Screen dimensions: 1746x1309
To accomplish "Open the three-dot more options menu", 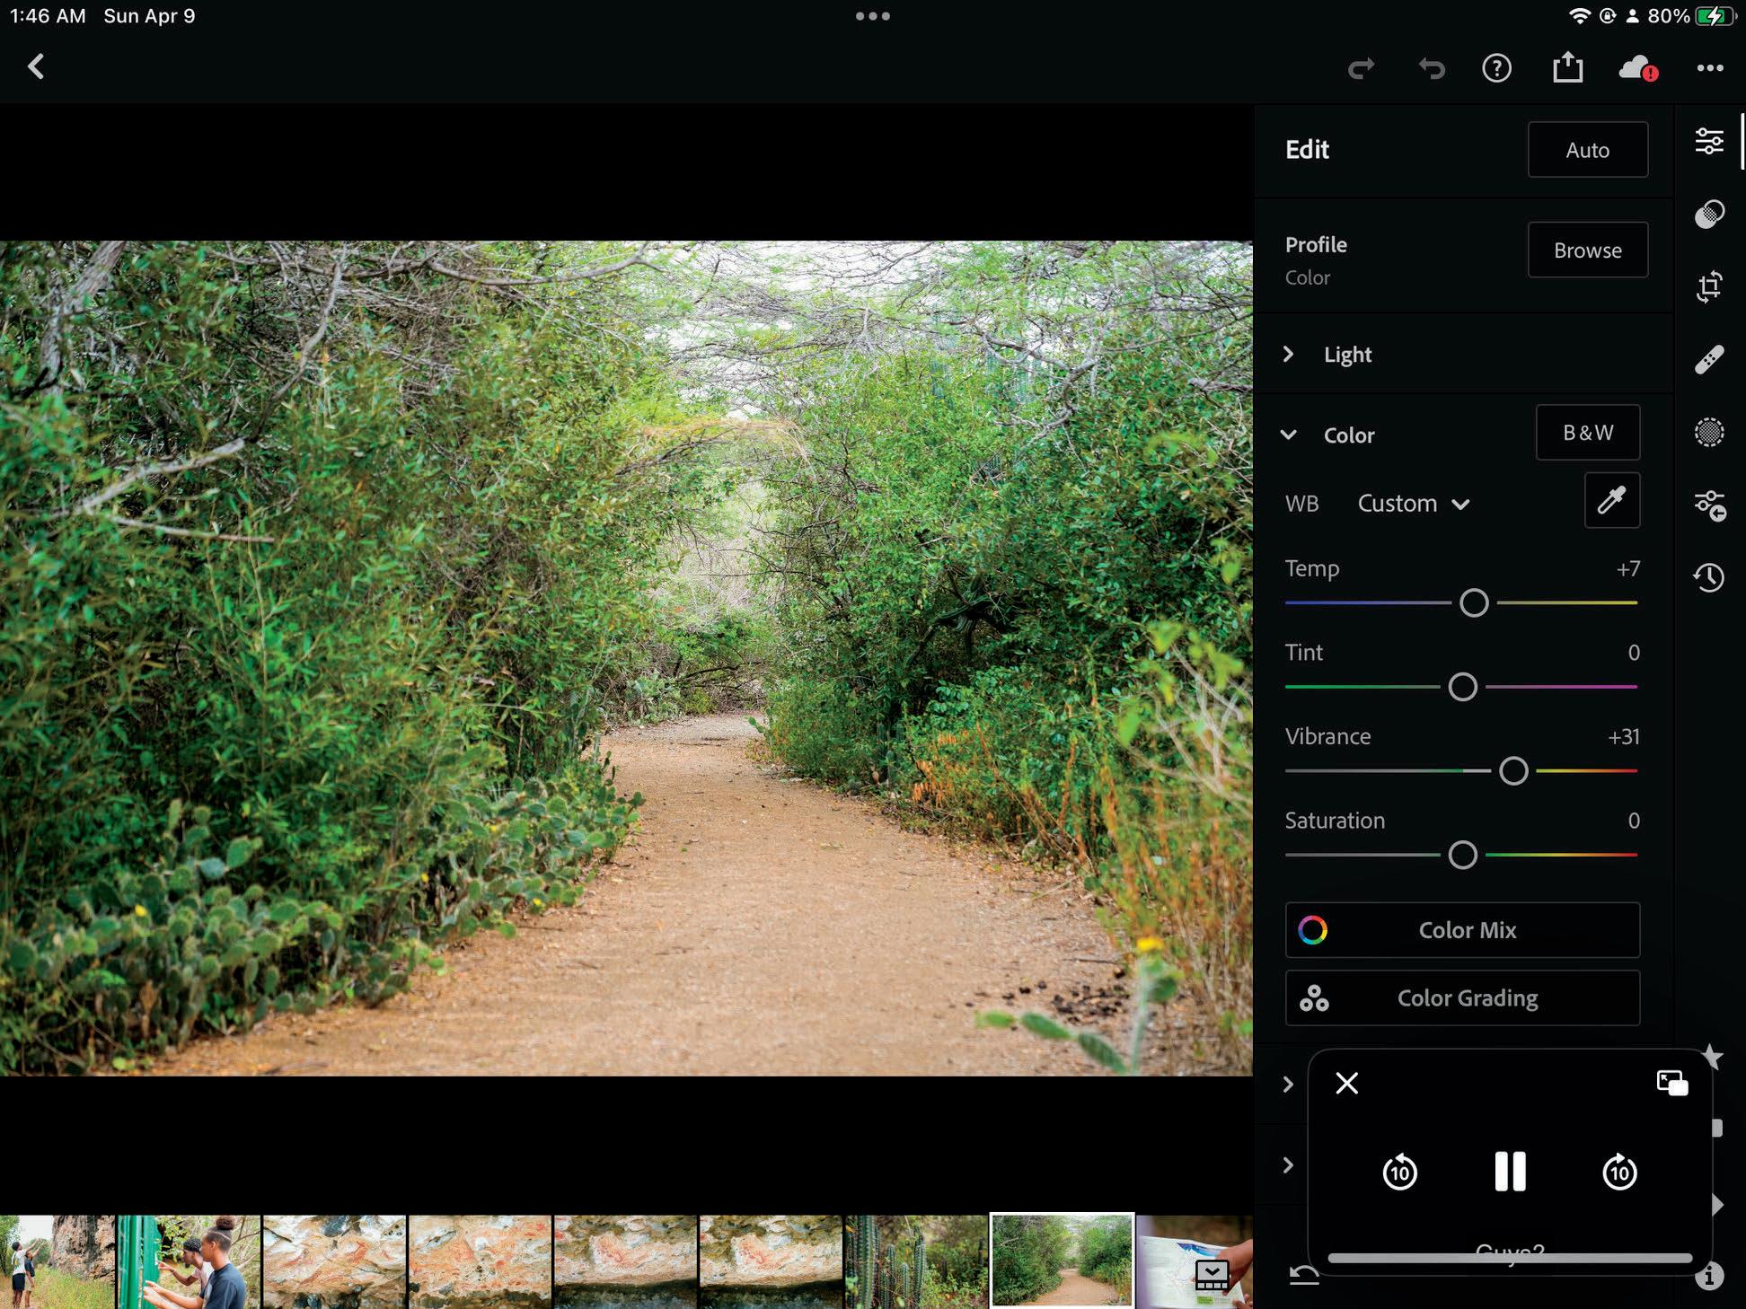I will 1709,68.
